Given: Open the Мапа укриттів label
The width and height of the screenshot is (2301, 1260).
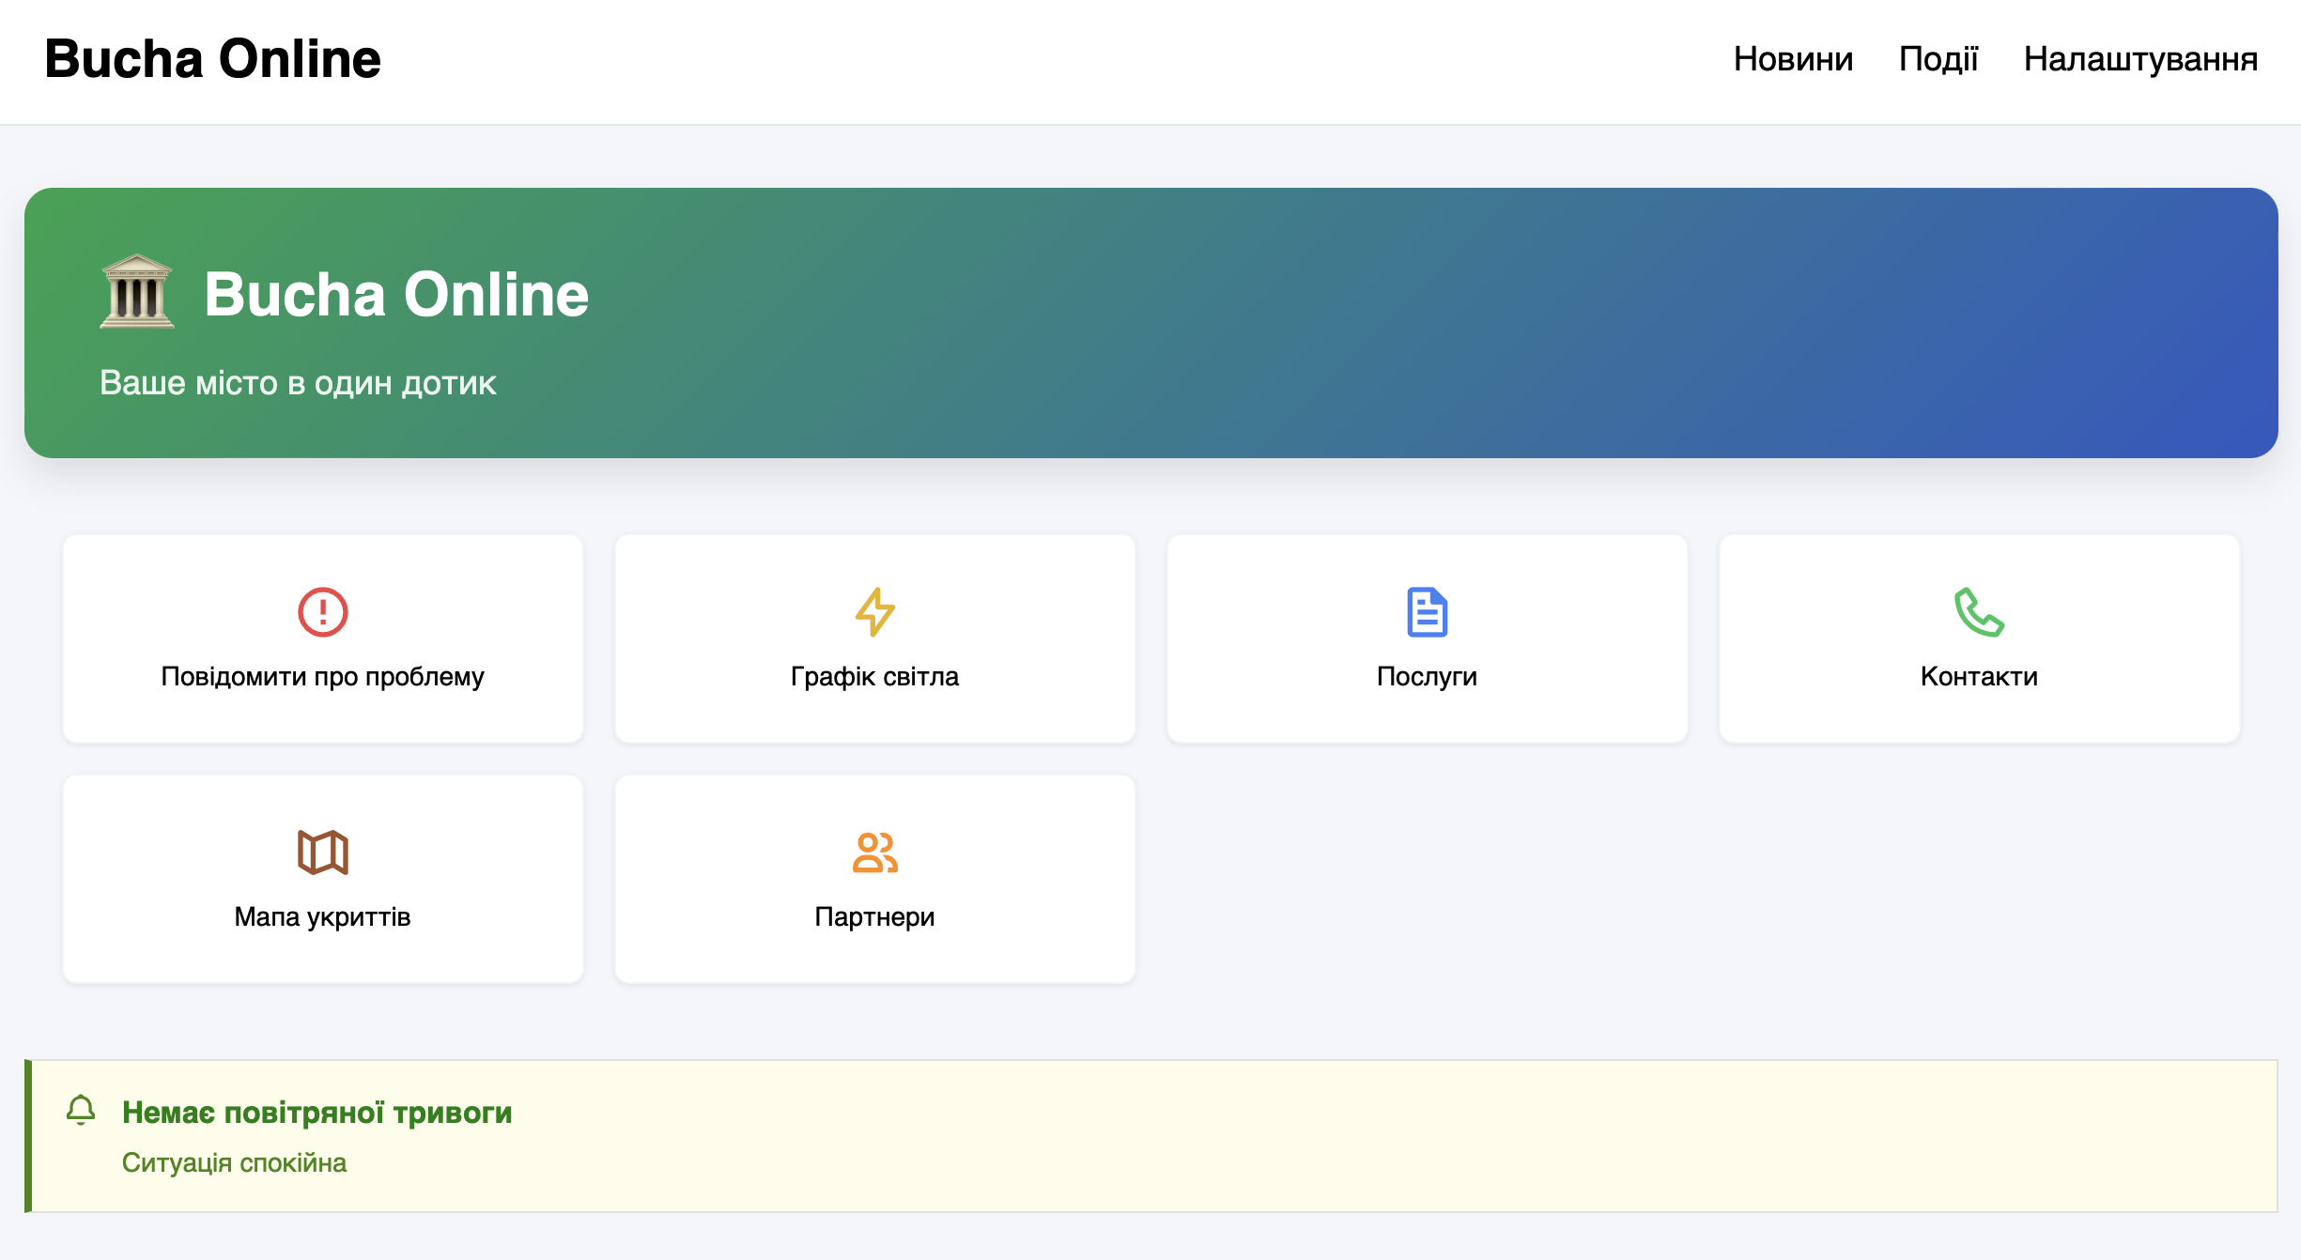Looking at the screenshot, I should (322, 917).
